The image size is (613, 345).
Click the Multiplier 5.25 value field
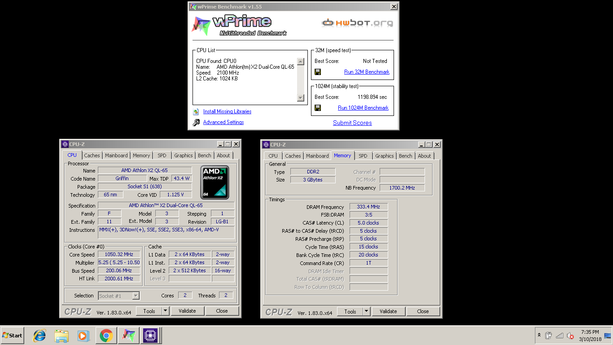(x=119, y=262)
